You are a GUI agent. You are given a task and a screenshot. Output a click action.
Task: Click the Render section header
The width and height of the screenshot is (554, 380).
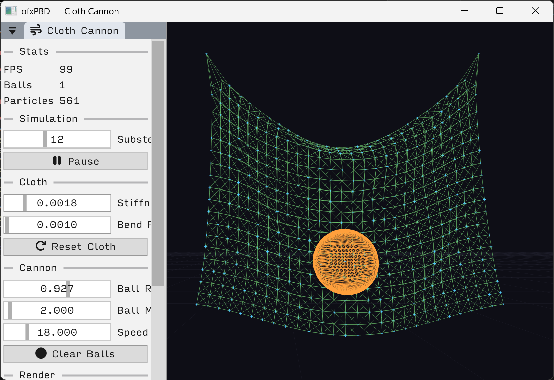tap(37, 375)
